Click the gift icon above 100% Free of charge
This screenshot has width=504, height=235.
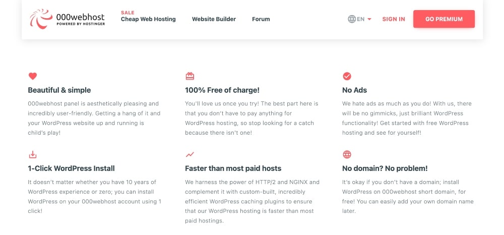(x=190, y=76)
